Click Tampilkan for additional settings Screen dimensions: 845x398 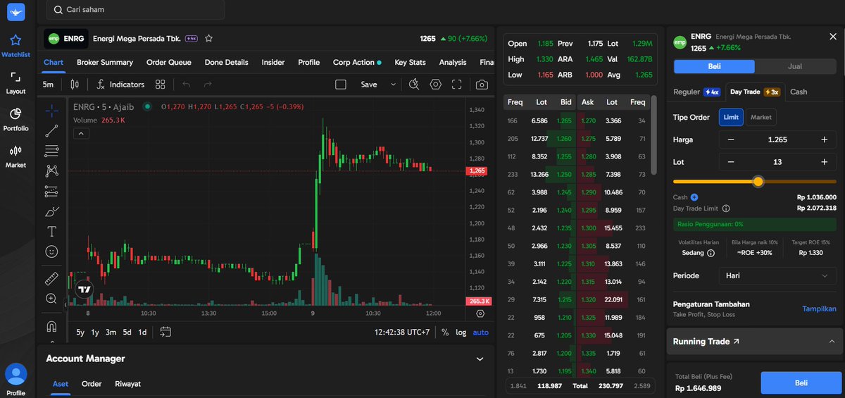pyautogui.click(x=820, y=309)
